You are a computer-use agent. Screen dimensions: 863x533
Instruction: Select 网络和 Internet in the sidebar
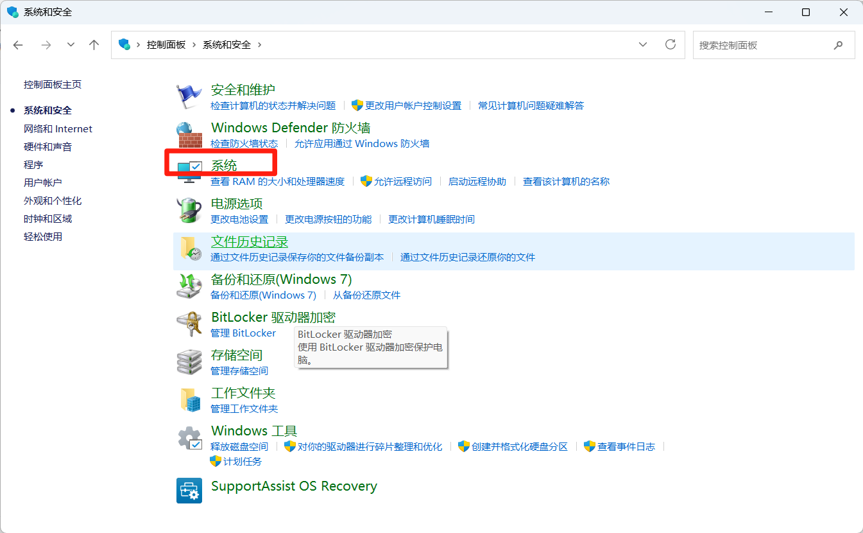point(58,129)
